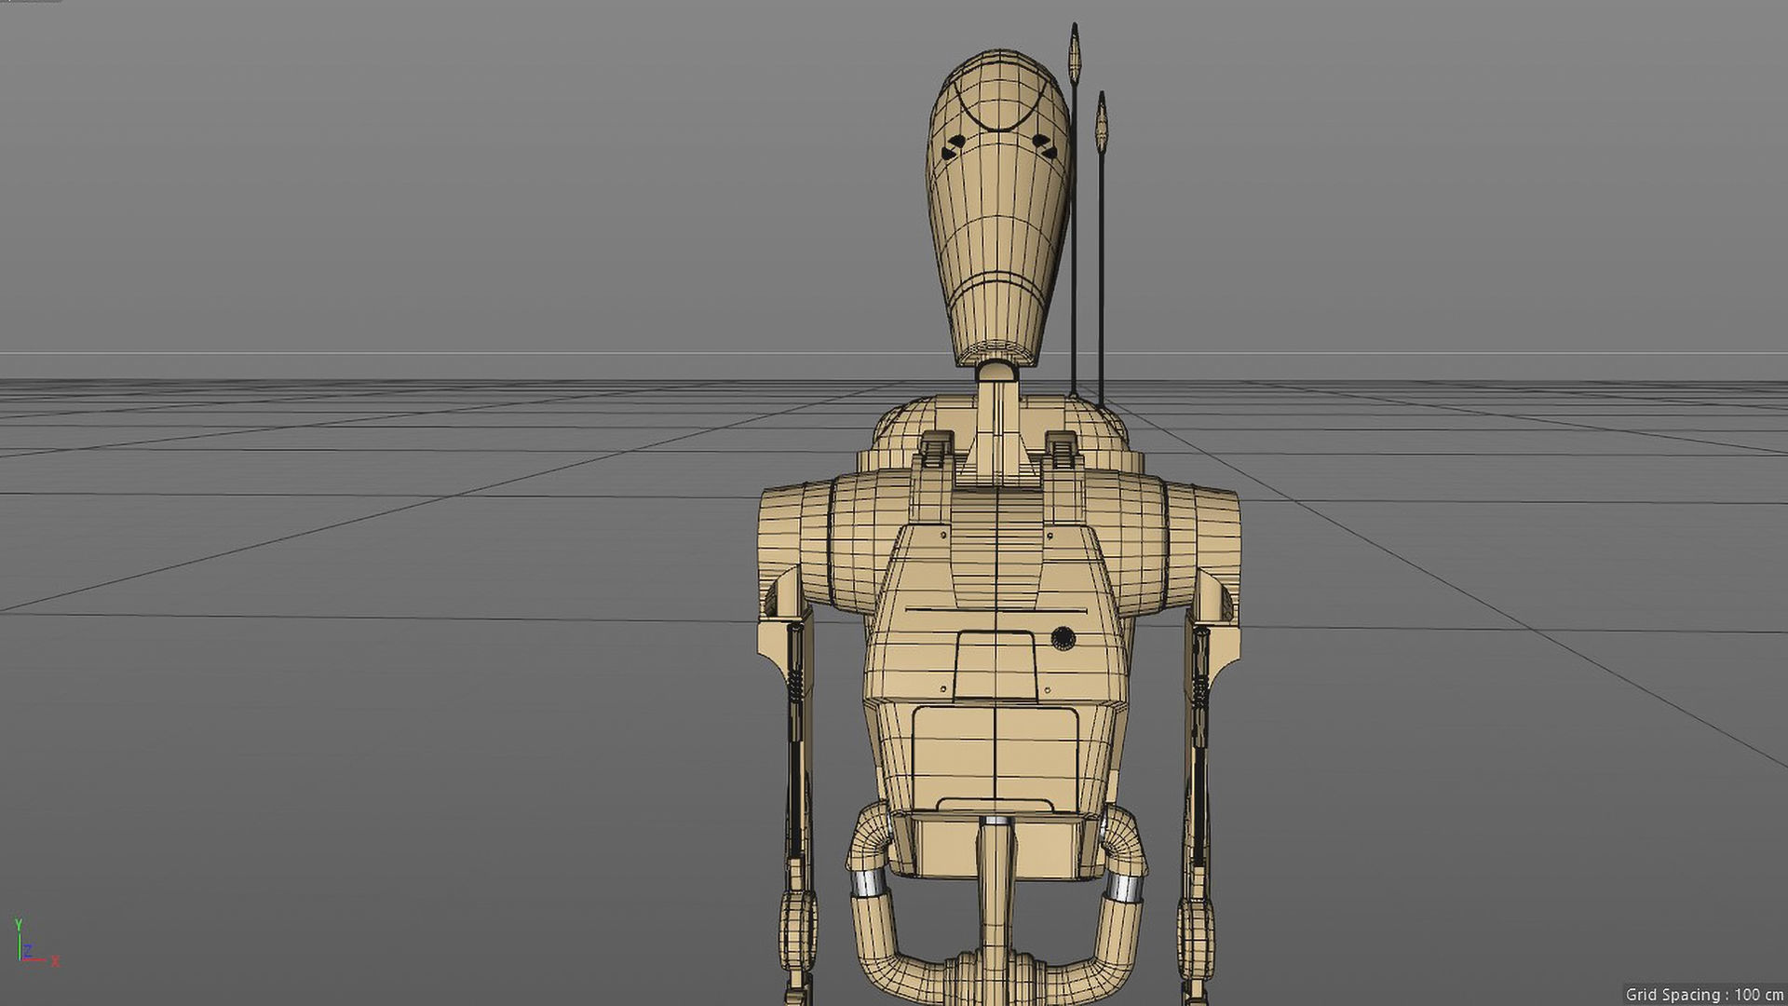Click the right silver hip joint ring
The height and width of the screenshot is (1006, 1788).
pos(1124,887)
